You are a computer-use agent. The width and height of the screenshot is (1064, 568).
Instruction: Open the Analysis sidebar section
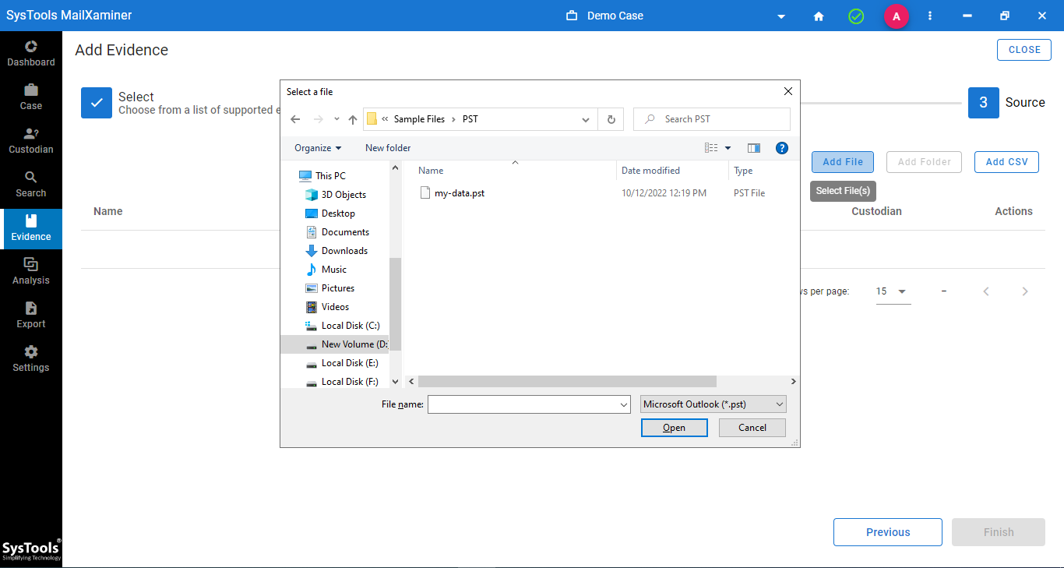pyautogui.click(x=31, y=271)
